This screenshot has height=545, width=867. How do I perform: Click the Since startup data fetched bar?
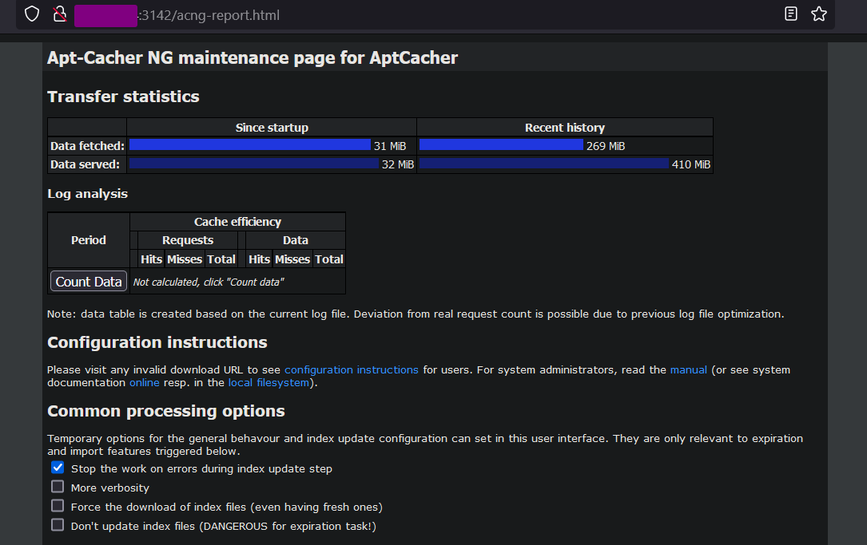click(250, 144)
